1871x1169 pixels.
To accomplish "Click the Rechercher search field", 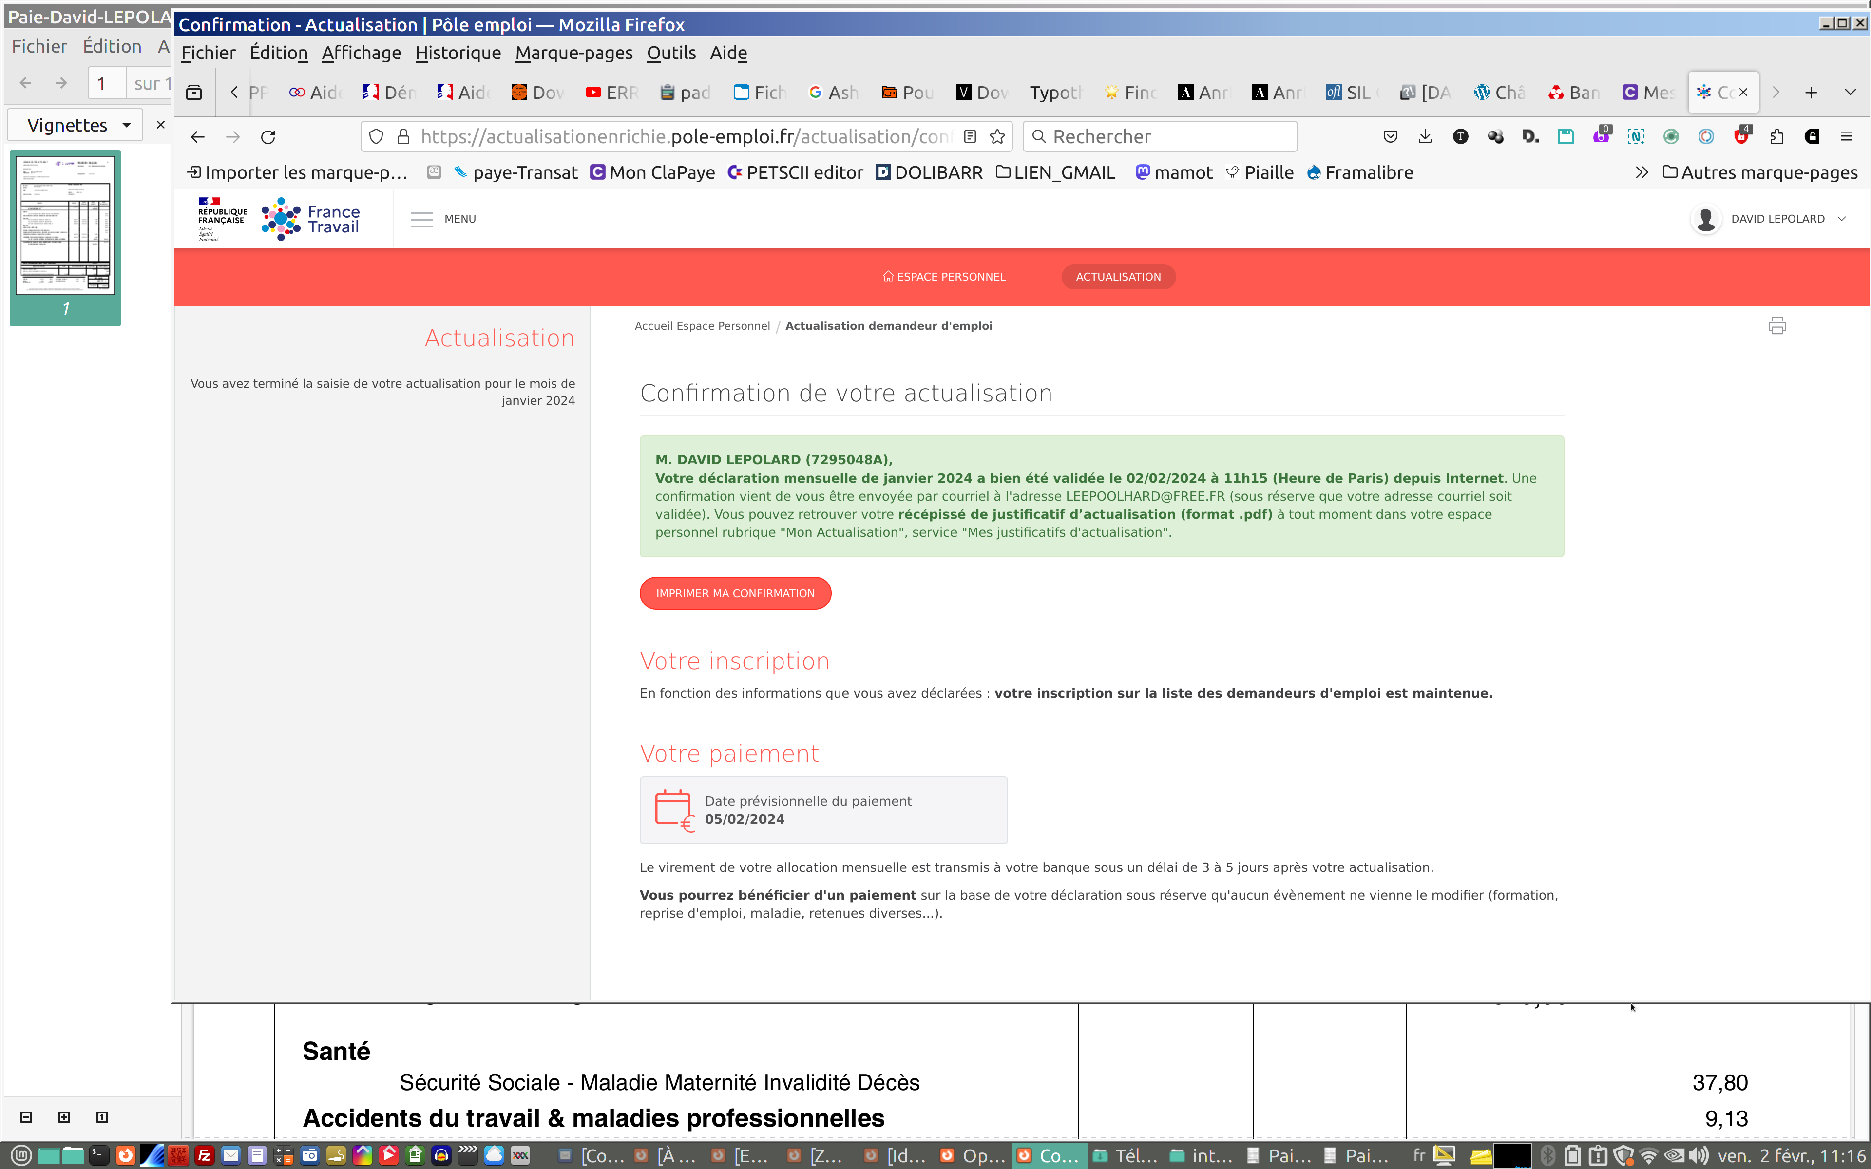I will [1160, 137].
